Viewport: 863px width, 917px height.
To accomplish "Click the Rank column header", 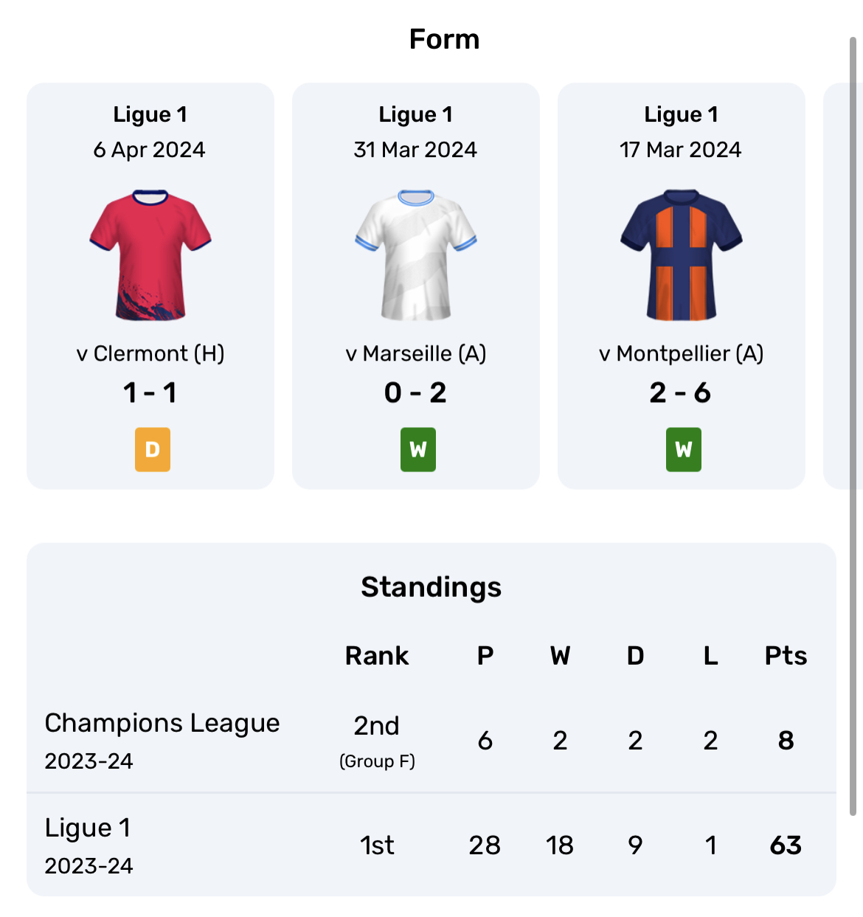I will click(x=377, y=655).
